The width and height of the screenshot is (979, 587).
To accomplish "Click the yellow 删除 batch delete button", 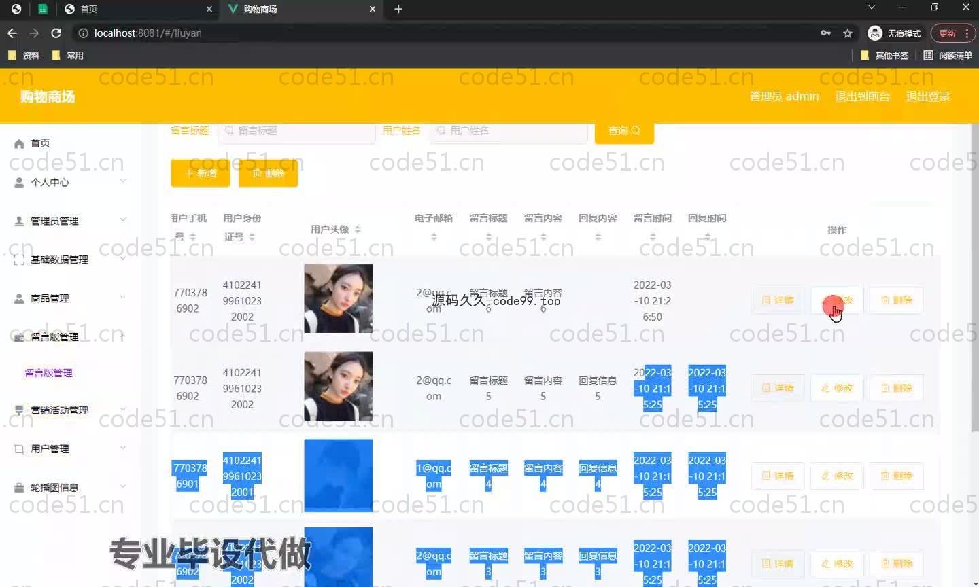I will pyautogui.click(x=269, y=173).
